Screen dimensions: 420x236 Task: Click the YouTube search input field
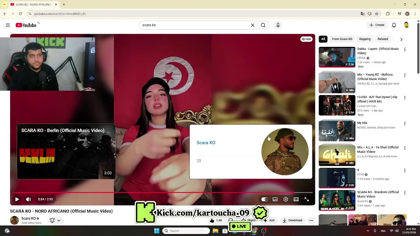pos(195,25)
